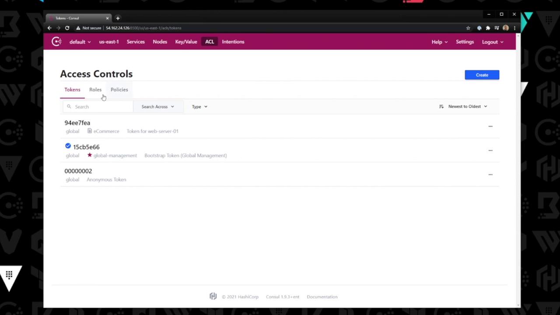Open Key/Value in the navbar

coord(186,42)
